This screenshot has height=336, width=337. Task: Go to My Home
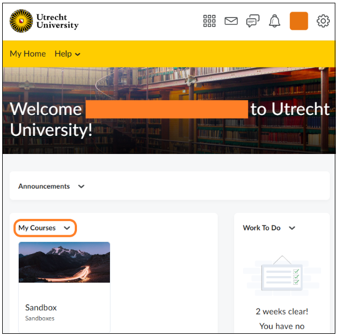tap(27, 54)
